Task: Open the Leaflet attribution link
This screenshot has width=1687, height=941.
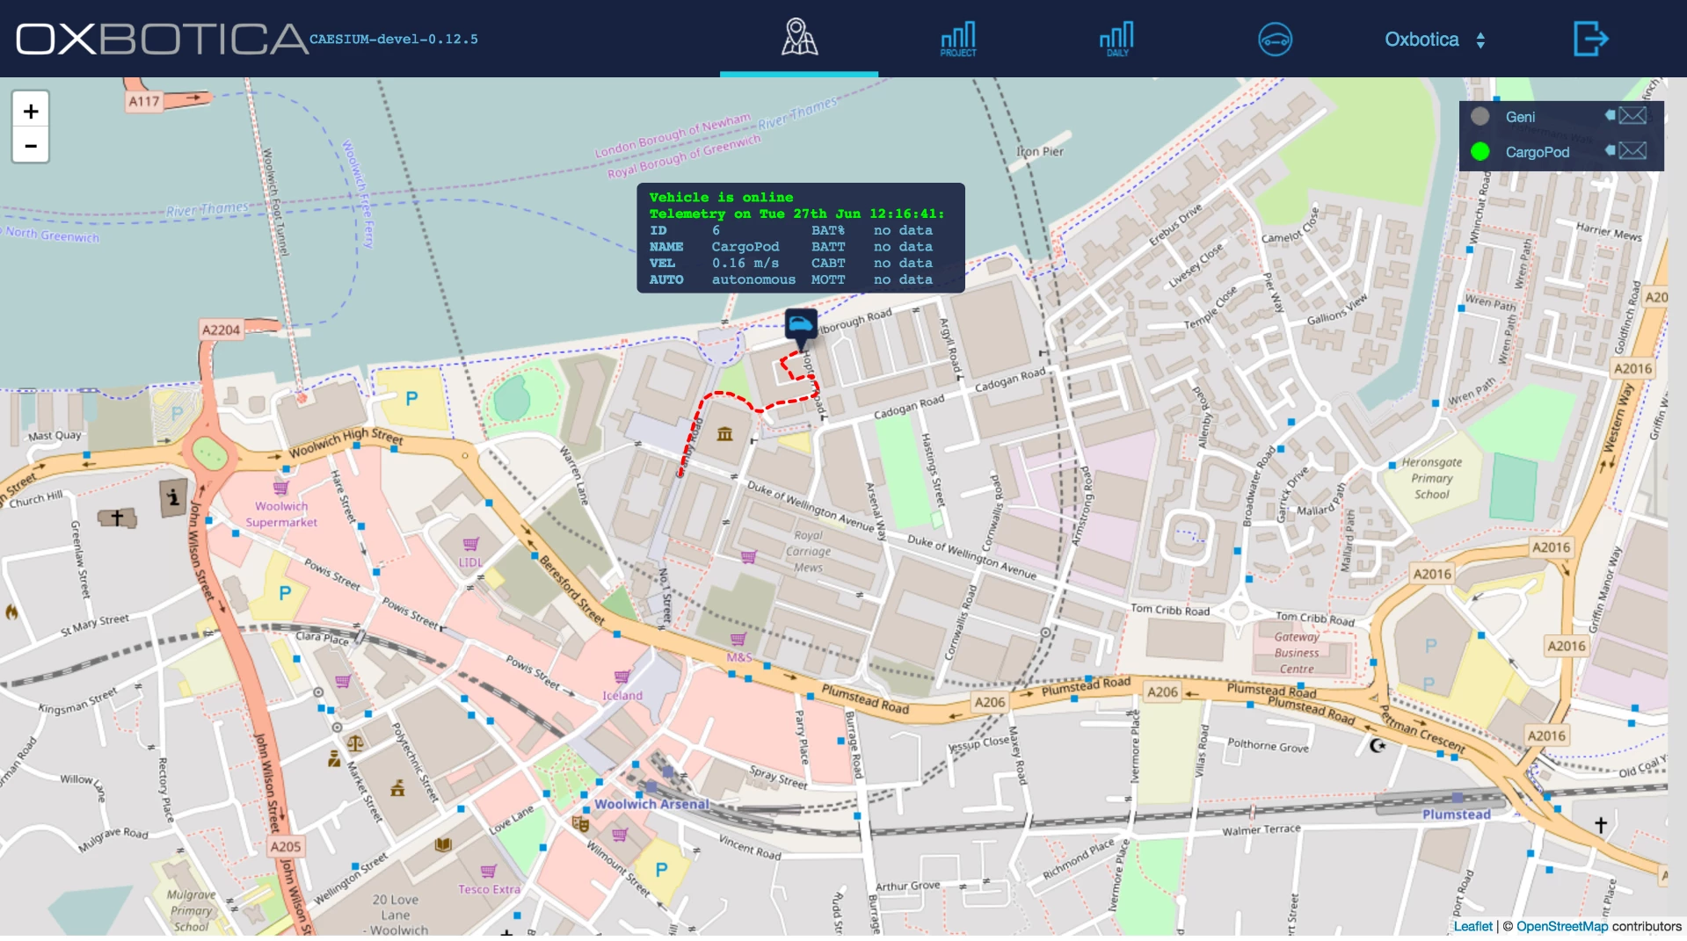Action: [x=1472, y=926]
